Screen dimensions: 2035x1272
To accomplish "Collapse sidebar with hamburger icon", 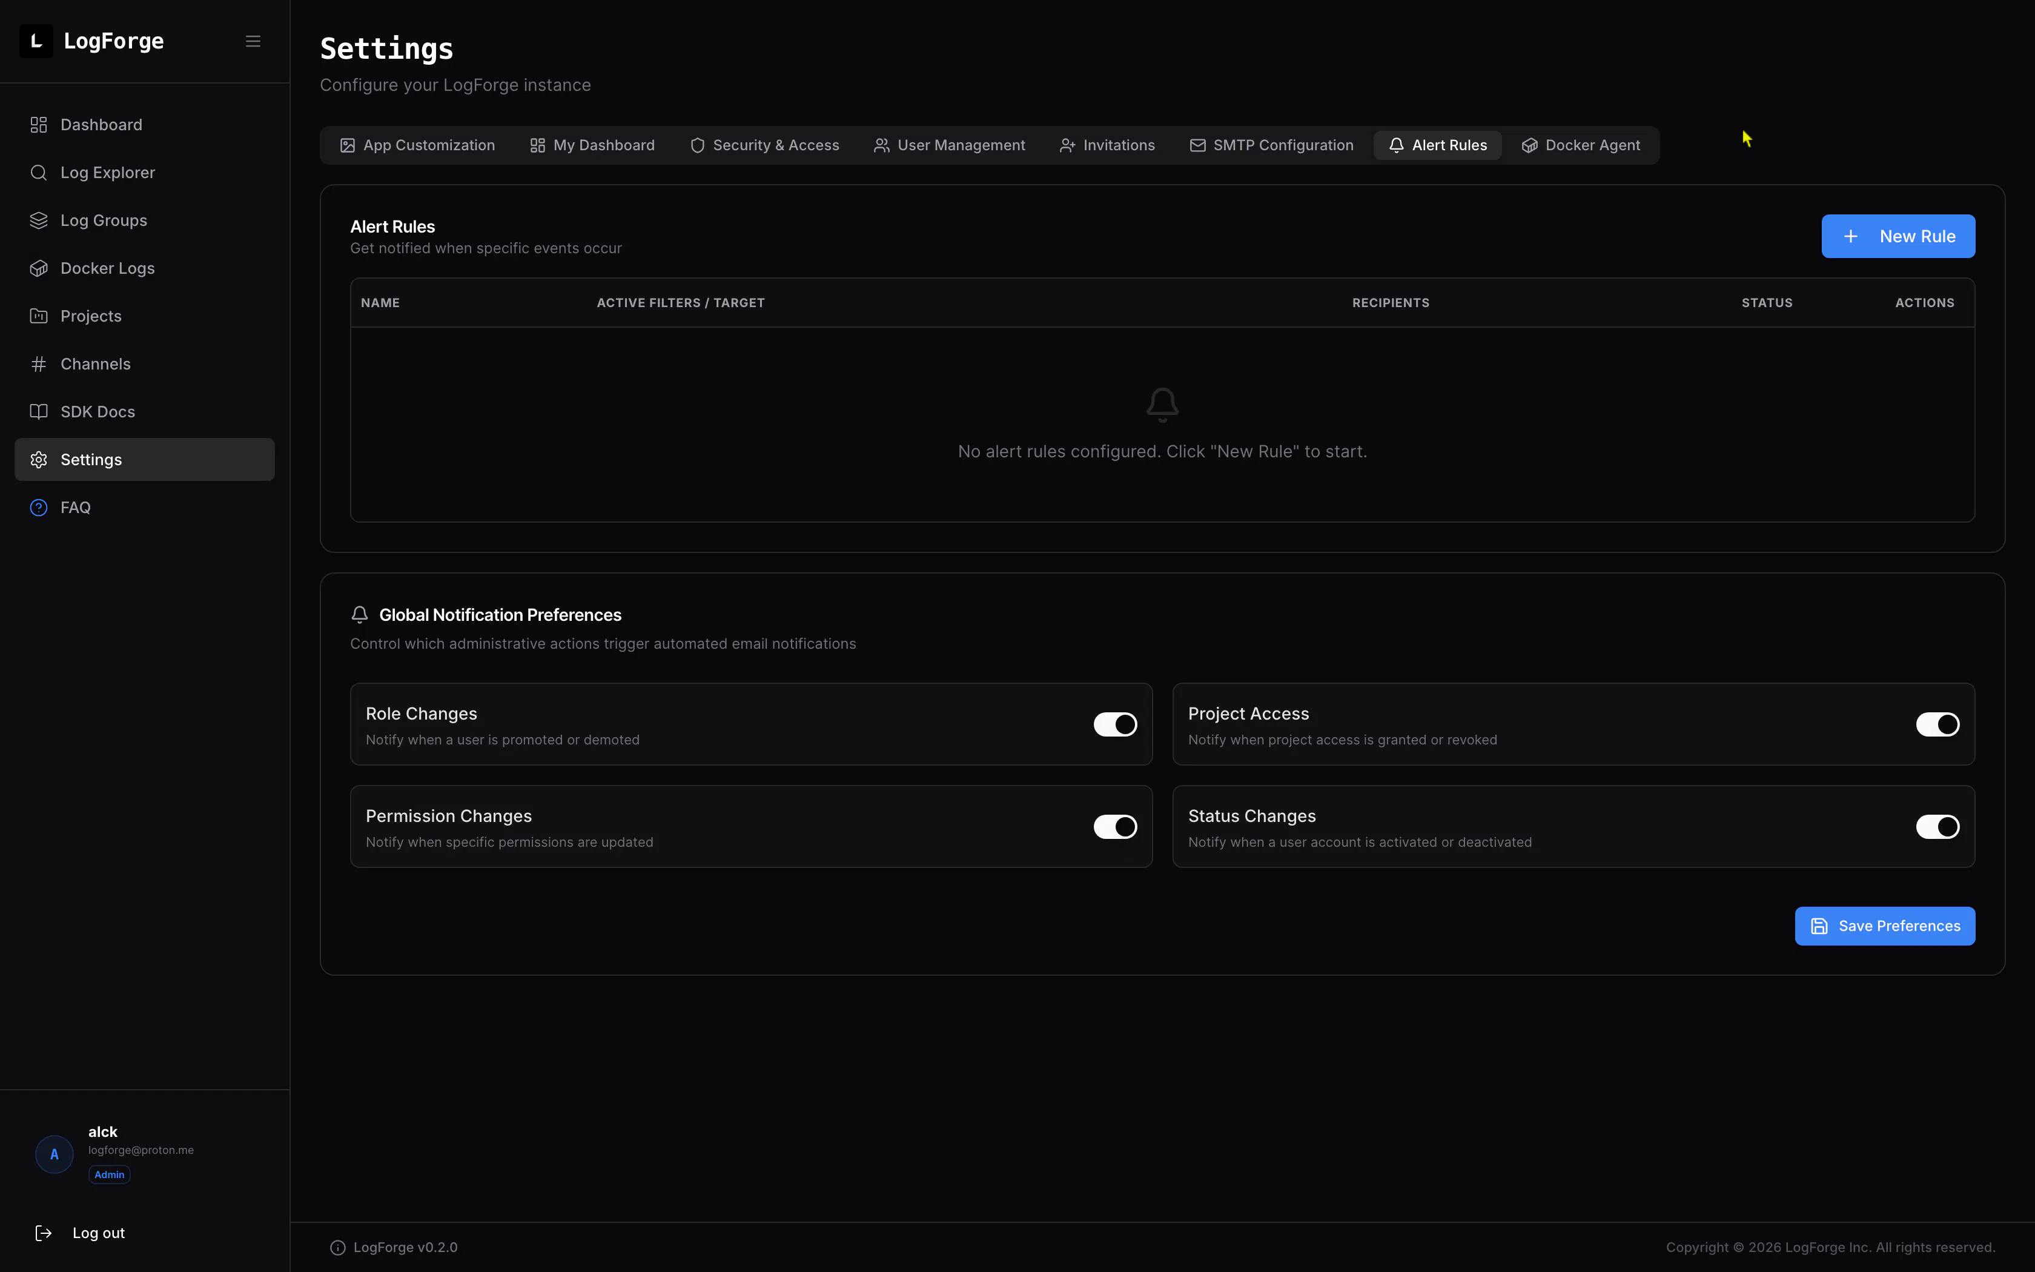I will [253, 41].
